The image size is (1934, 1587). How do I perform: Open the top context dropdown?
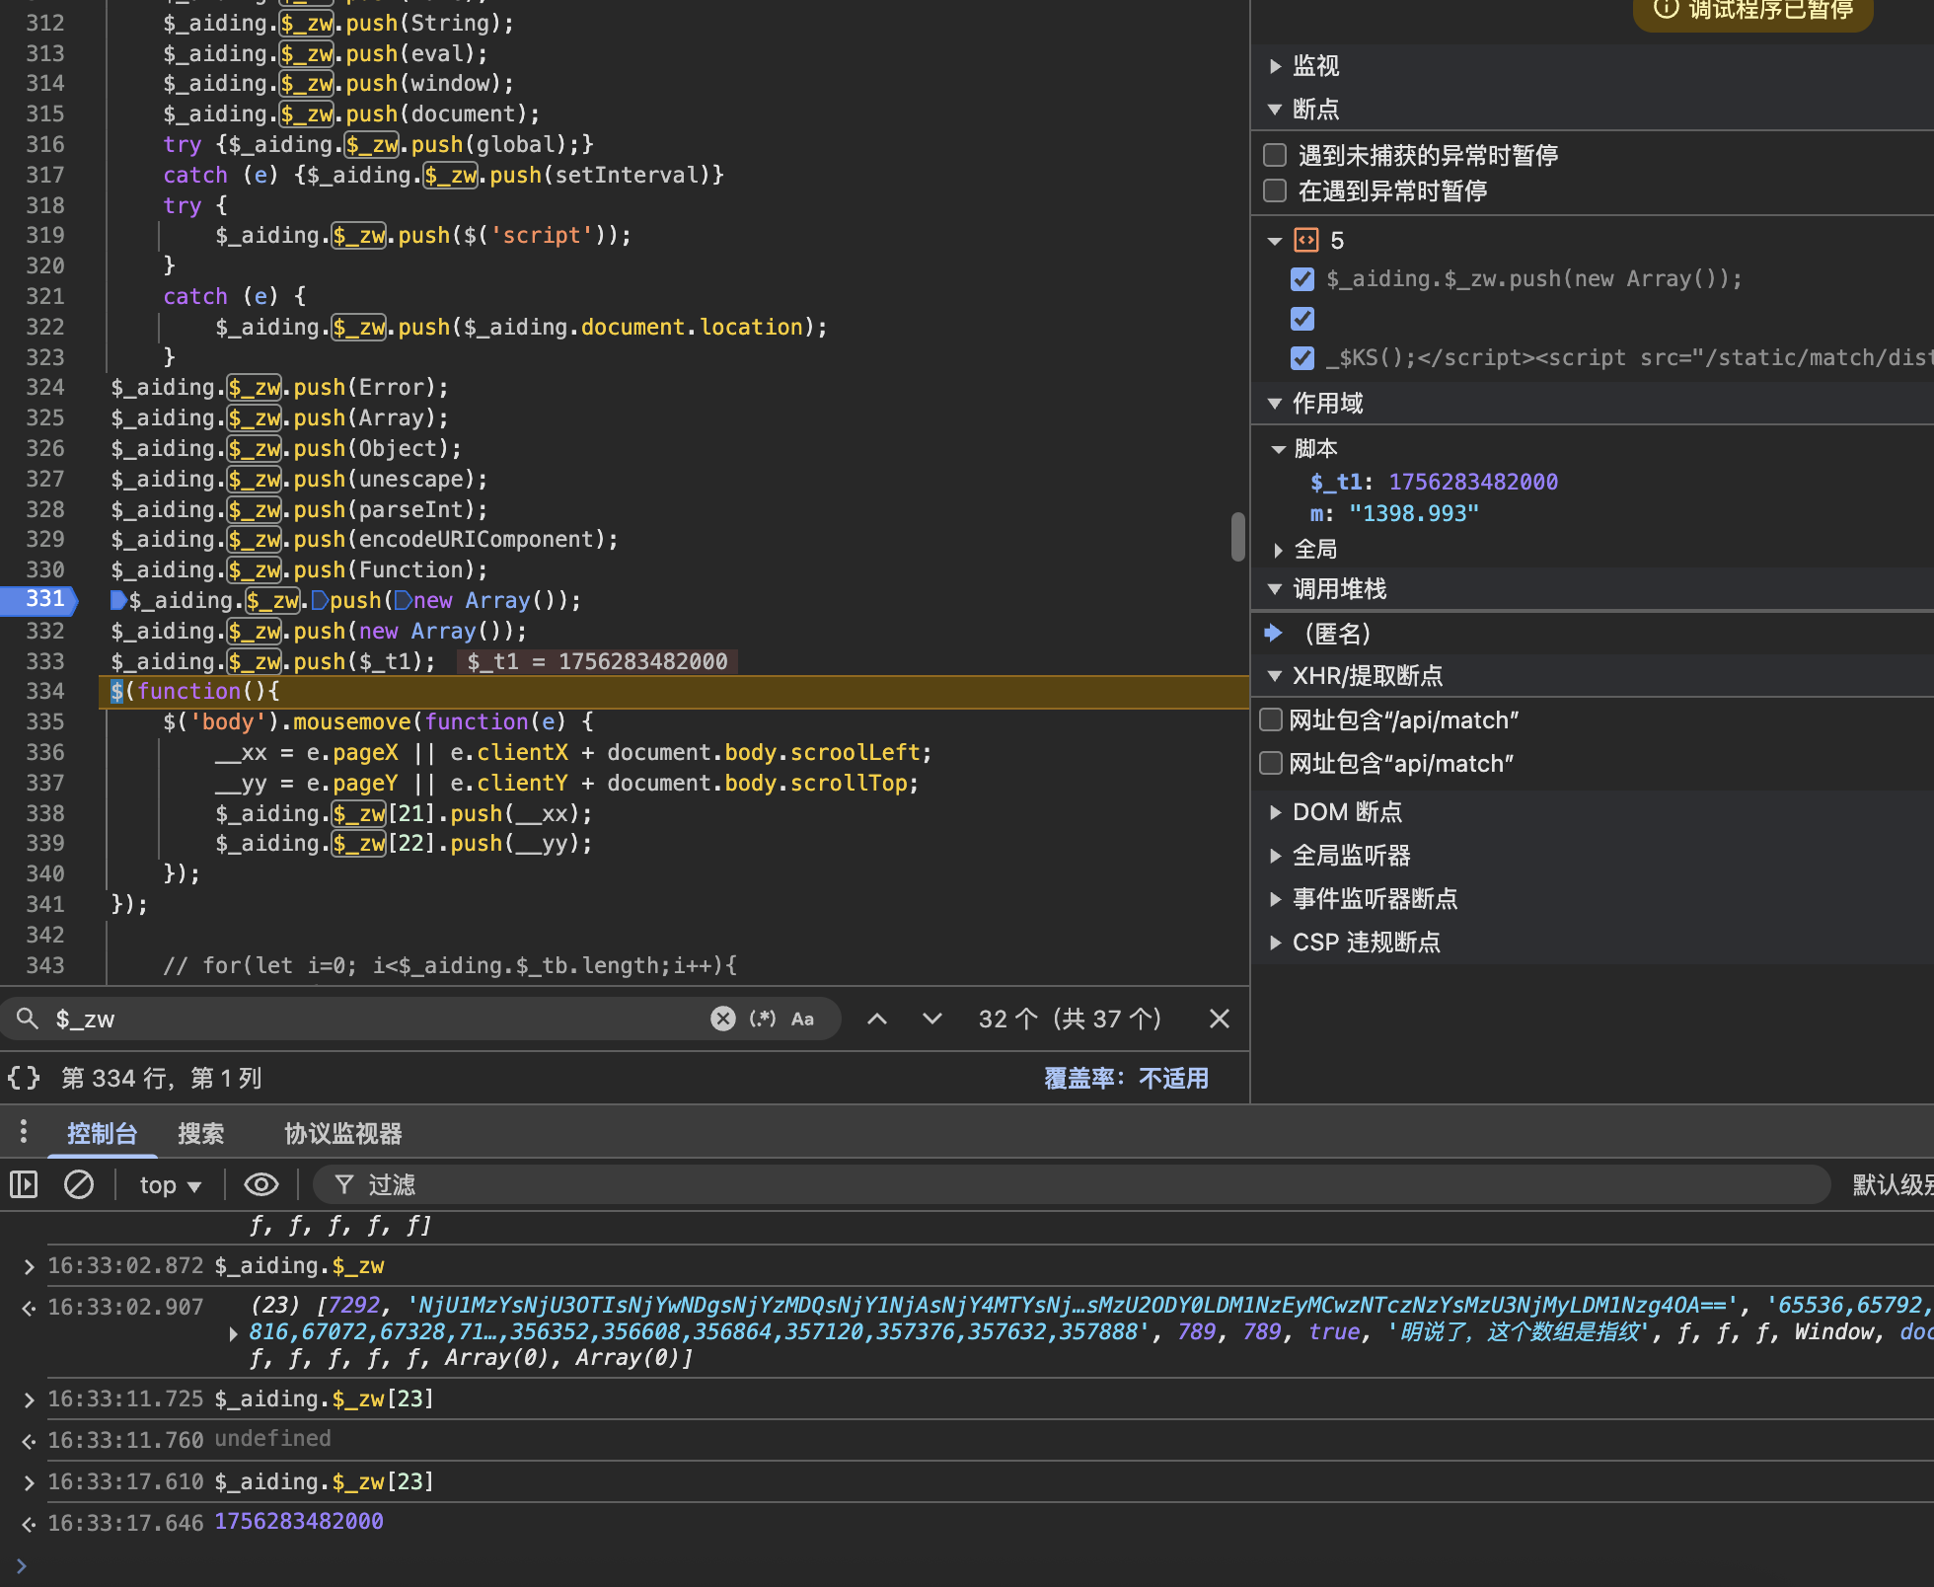[x=170, y=1184]
